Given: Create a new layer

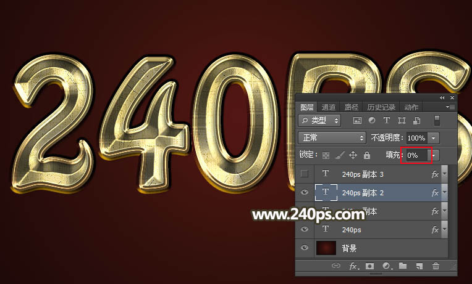Looking at the screenshot, I should (419, 266).
